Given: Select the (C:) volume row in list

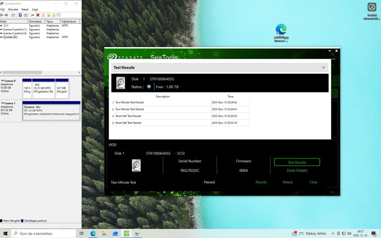Looking at the screenshot, I should [x=40, y=26].
